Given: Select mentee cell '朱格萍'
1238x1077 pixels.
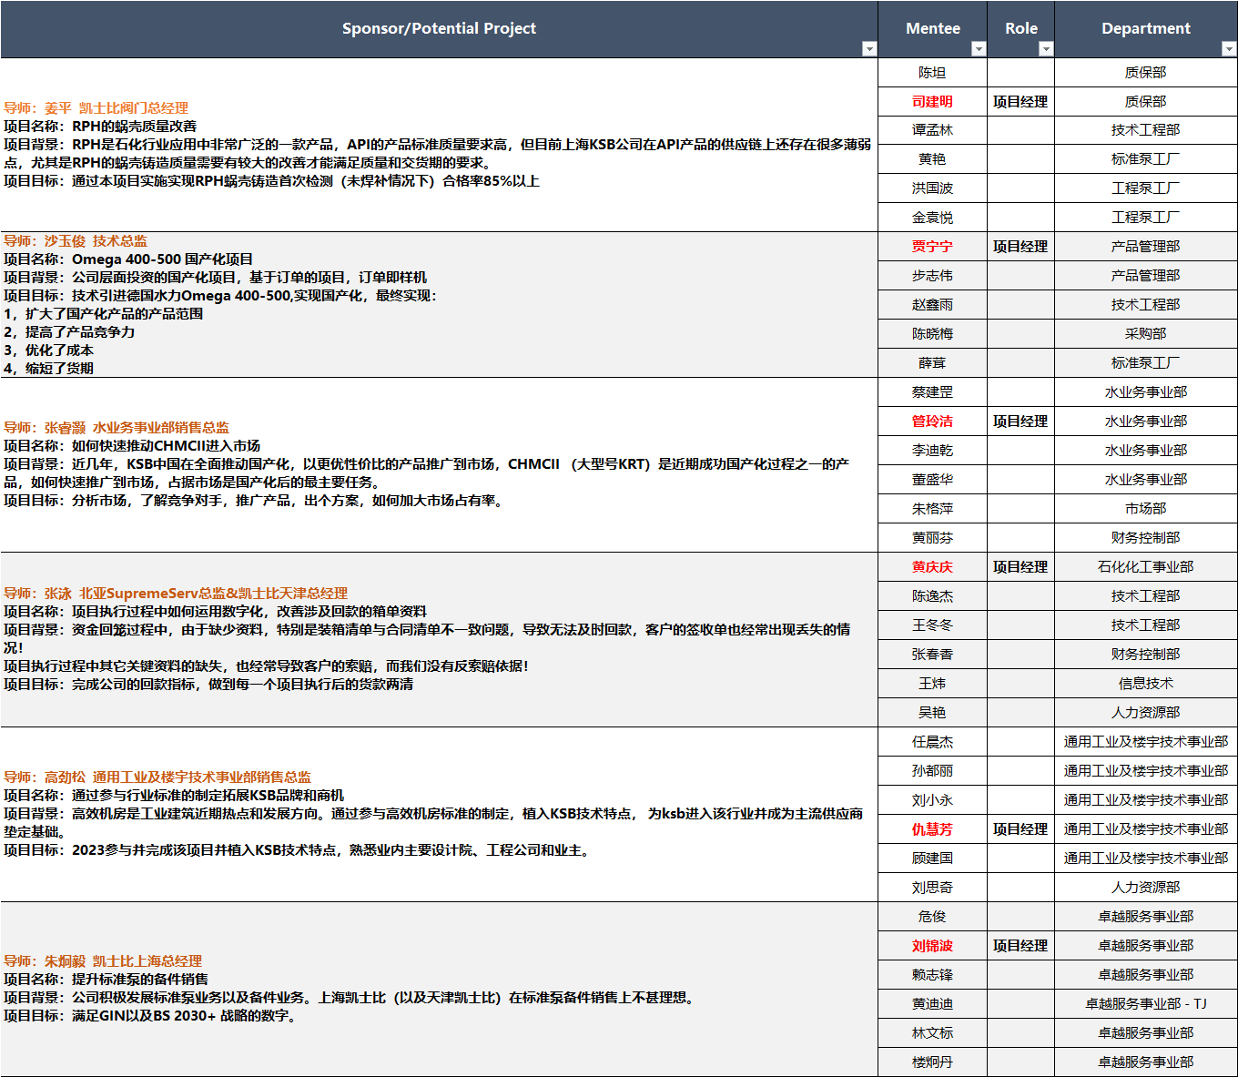Looking at the screenshot, I should (x=932, y=509).
